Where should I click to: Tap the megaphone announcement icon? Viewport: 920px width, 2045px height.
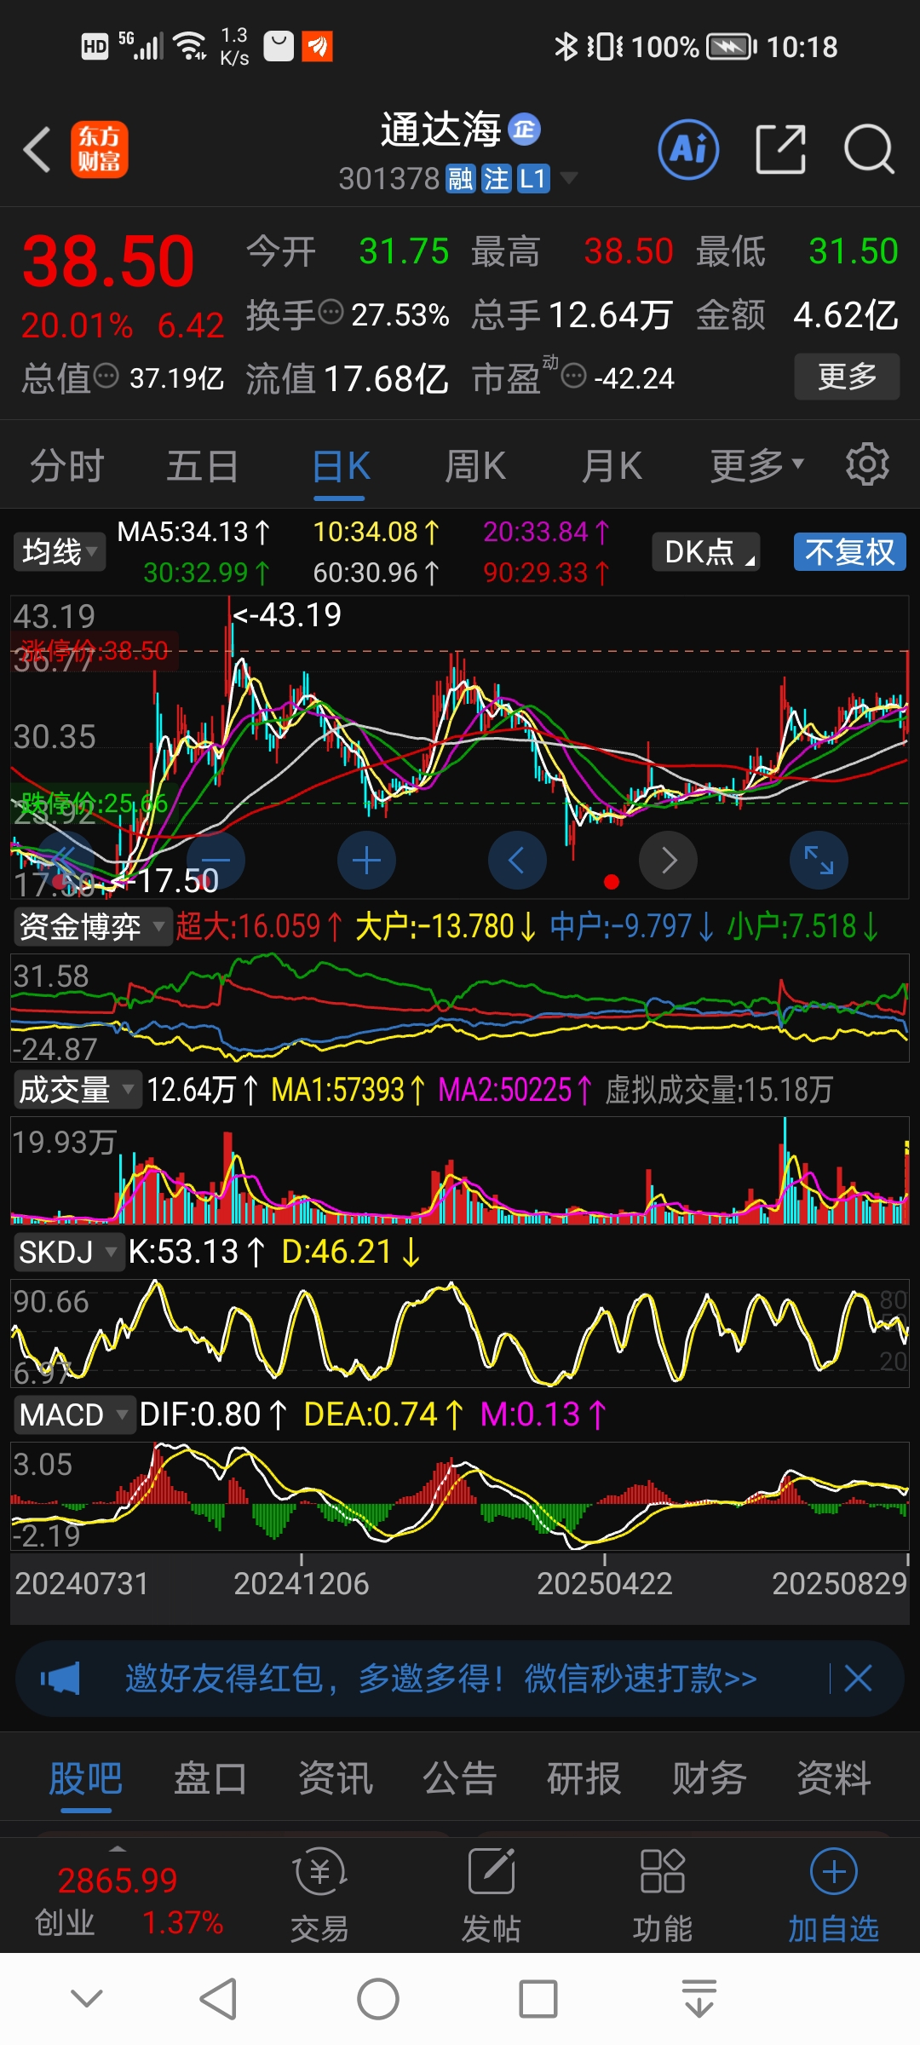(60, 1679)
